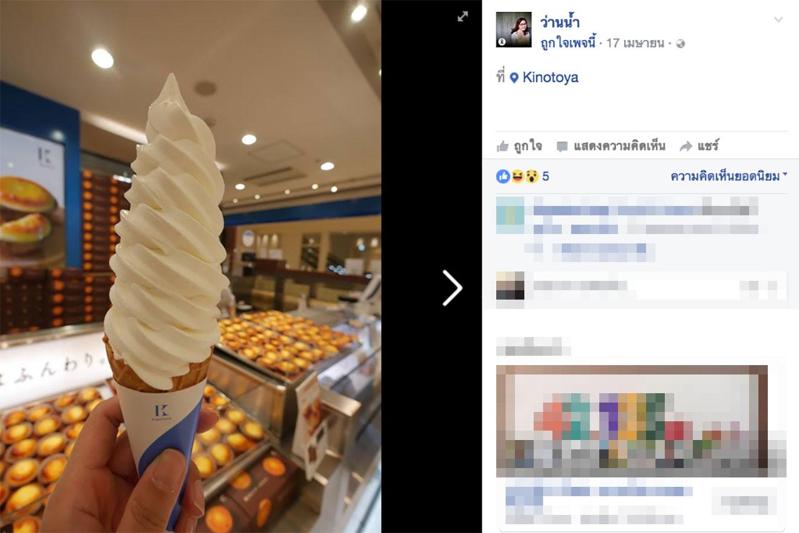799x533 pixels.
Task: Open the blurred comment image attachment
Action: pos(632,421)
